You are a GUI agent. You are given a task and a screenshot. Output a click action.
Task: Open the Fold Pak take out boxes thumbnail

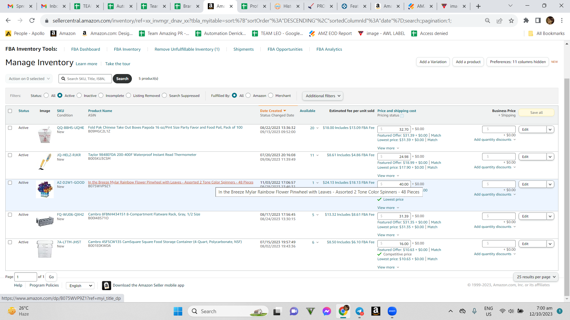coord(45,135)
